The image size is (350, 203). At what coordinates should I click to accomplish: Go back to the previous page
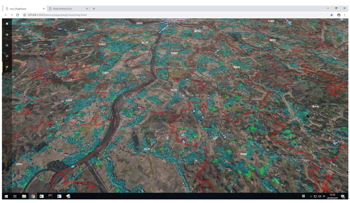click(6, 15)
